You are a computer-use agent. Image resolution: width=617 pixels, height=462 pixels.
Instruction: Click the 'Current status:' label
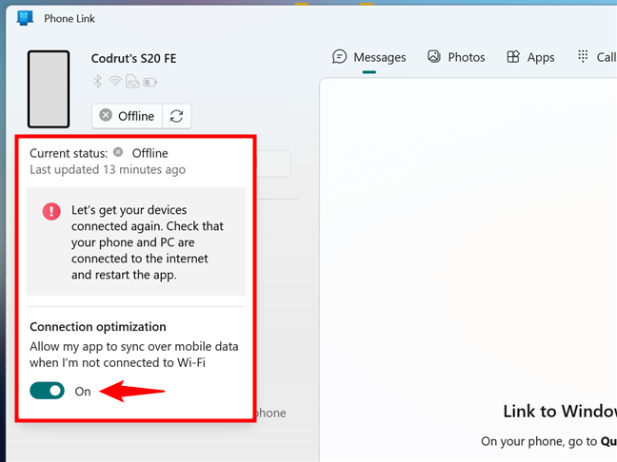[69, 153]
